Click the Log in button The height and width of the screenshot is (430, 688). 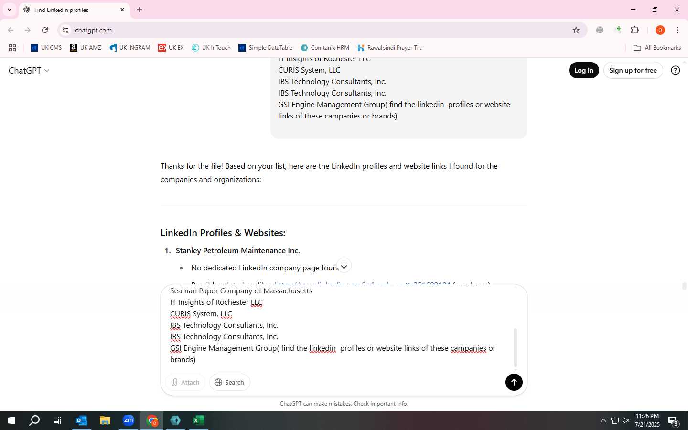click(x=584, y=70)
